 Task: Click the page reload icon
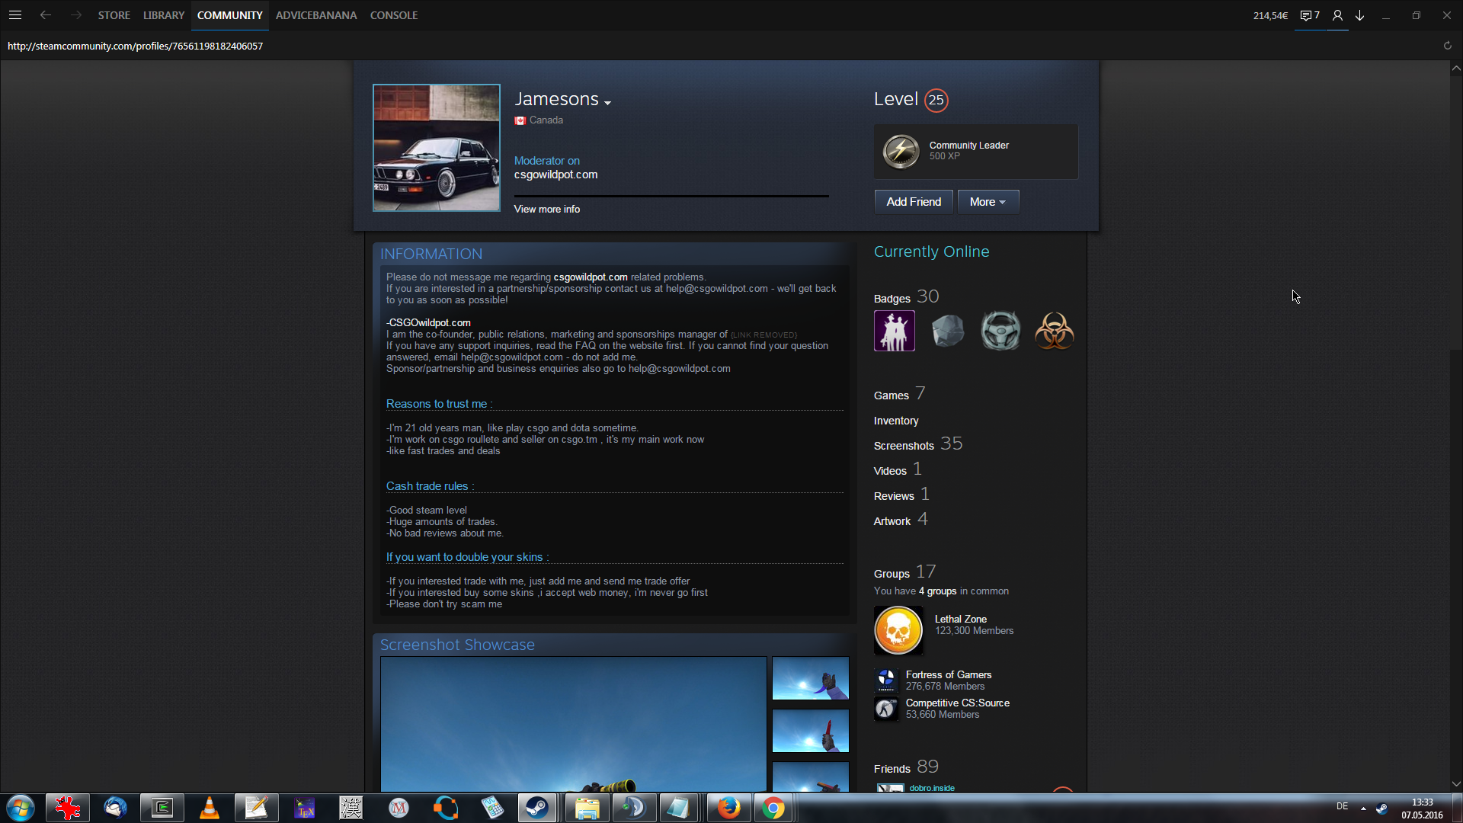tap(1447, 46)
